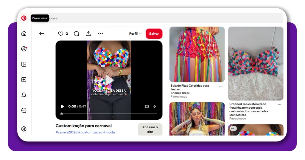
Task: Open options for Saia de Fitas pin
Action: click(x=221, y=86)
